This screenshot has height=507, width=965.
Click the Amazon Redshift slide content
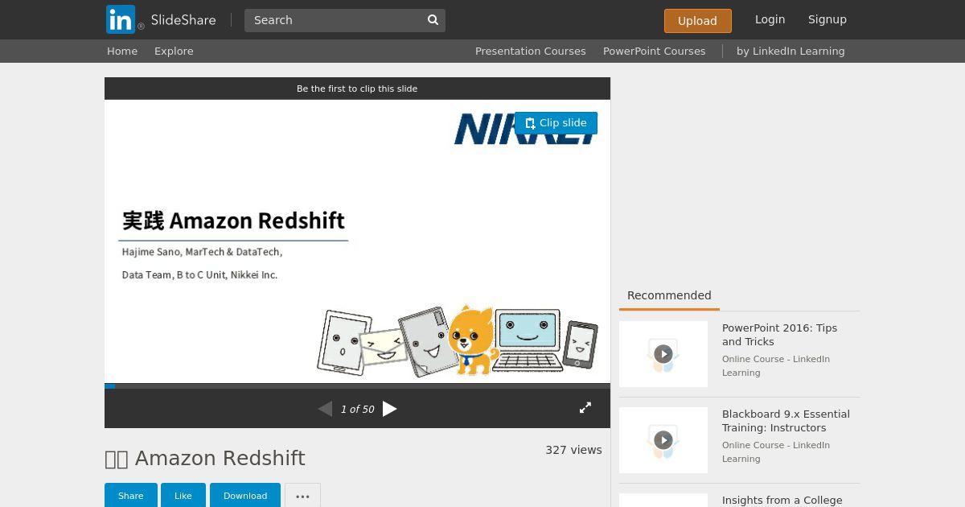(357, 241)
